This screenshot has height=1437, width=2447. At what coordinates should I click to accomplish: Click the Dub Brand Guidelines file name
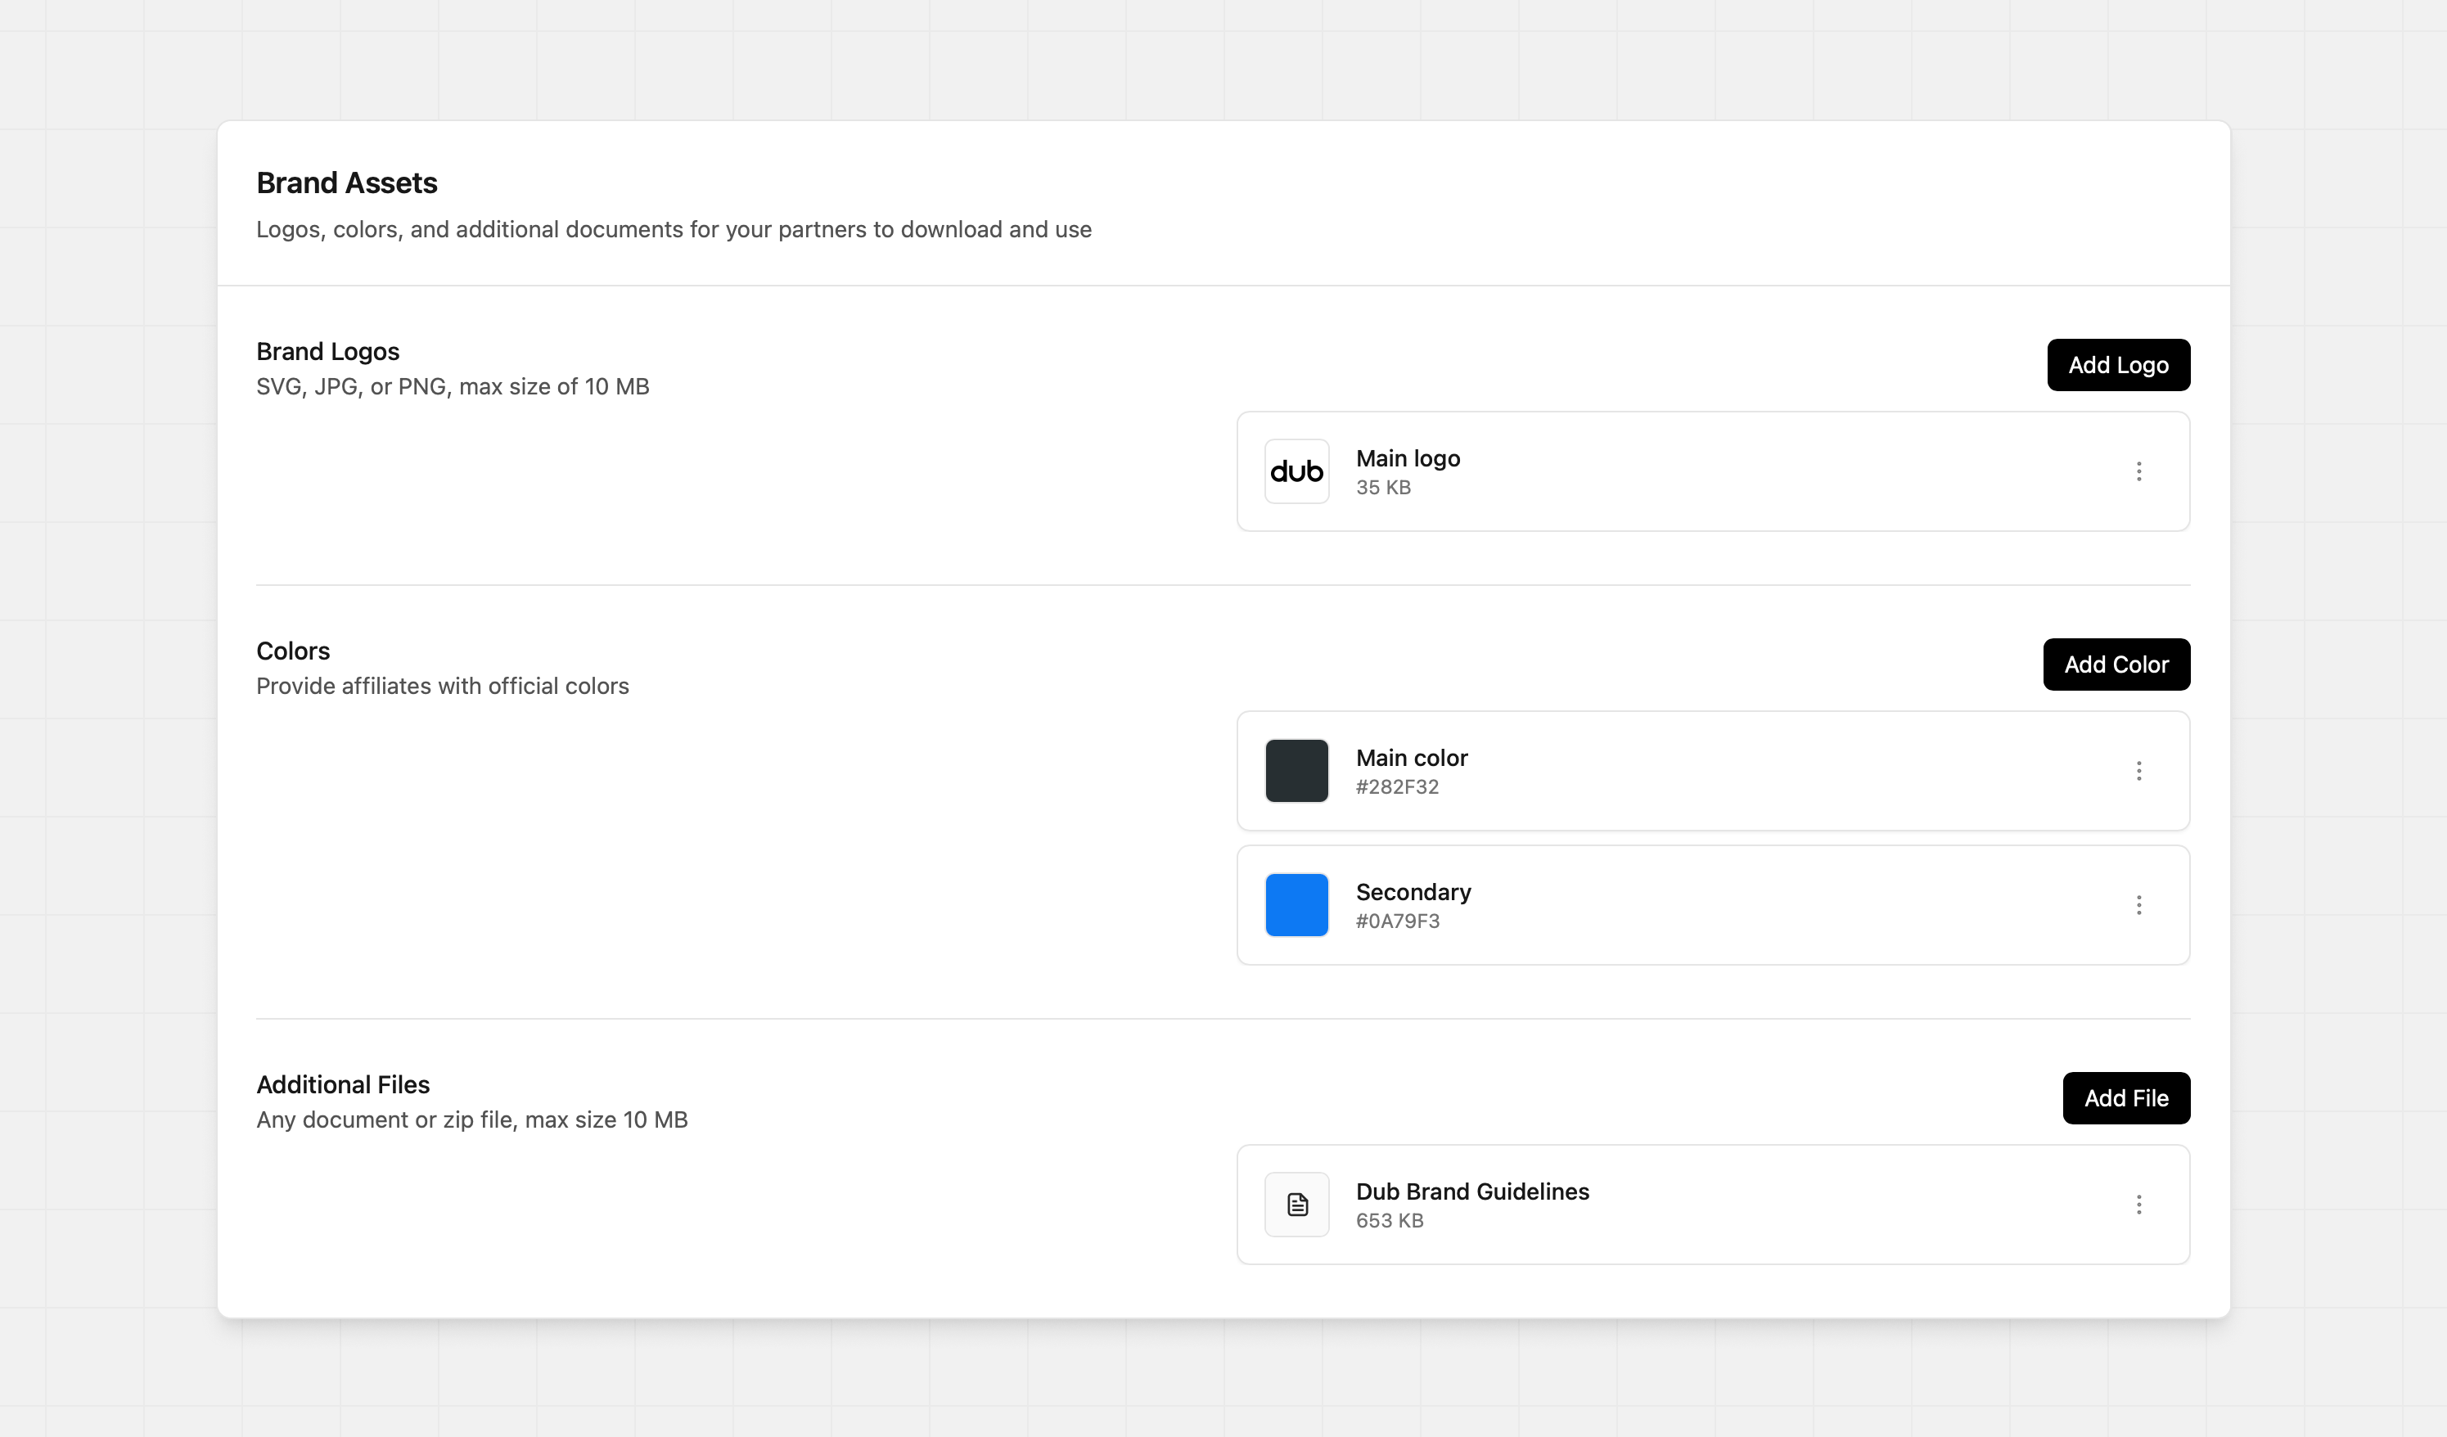point(1472,1192)
